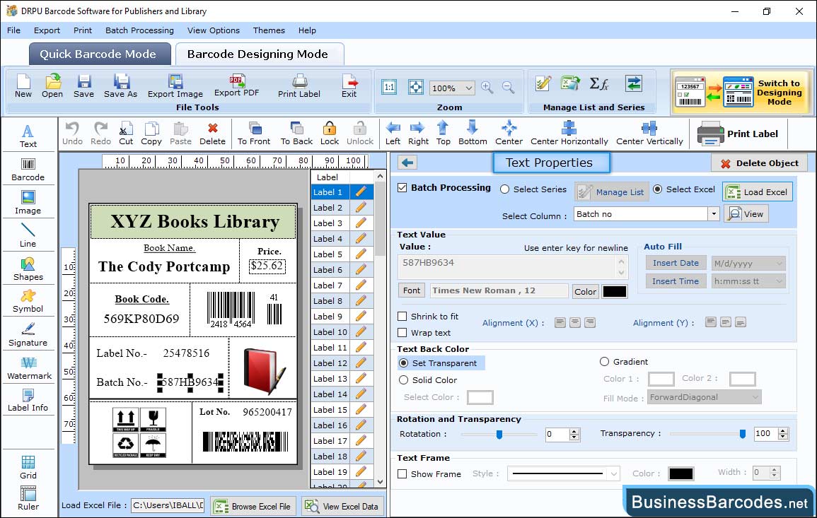Click Export Image icon
Image resolution: width=817 pixels, height=518 pixels.
[x=175, y=86]
